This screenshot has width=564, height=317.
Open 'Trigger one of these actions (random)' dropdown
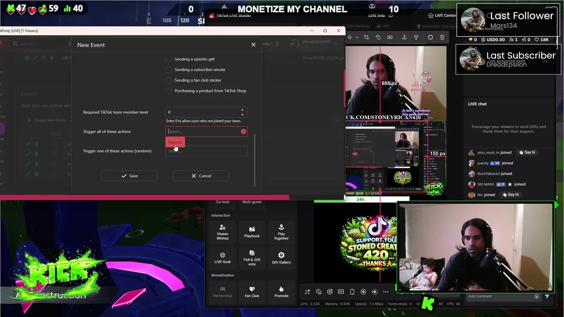click(206, 151)
